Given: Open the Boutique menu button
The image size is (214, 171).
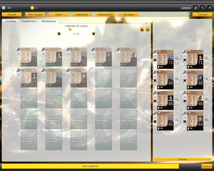Looking at the screenshot, I should pos(129,14).
